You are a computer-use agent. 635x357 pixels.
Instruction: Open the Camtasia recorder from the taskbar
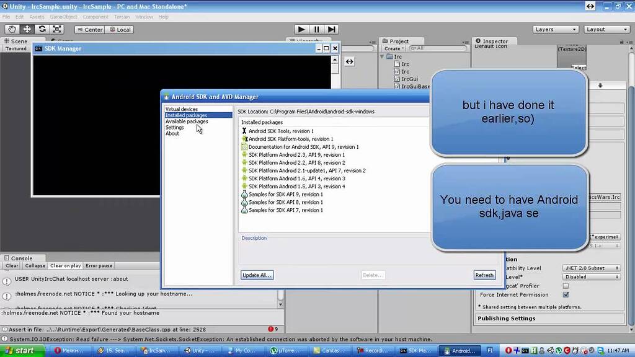(332, 350)
